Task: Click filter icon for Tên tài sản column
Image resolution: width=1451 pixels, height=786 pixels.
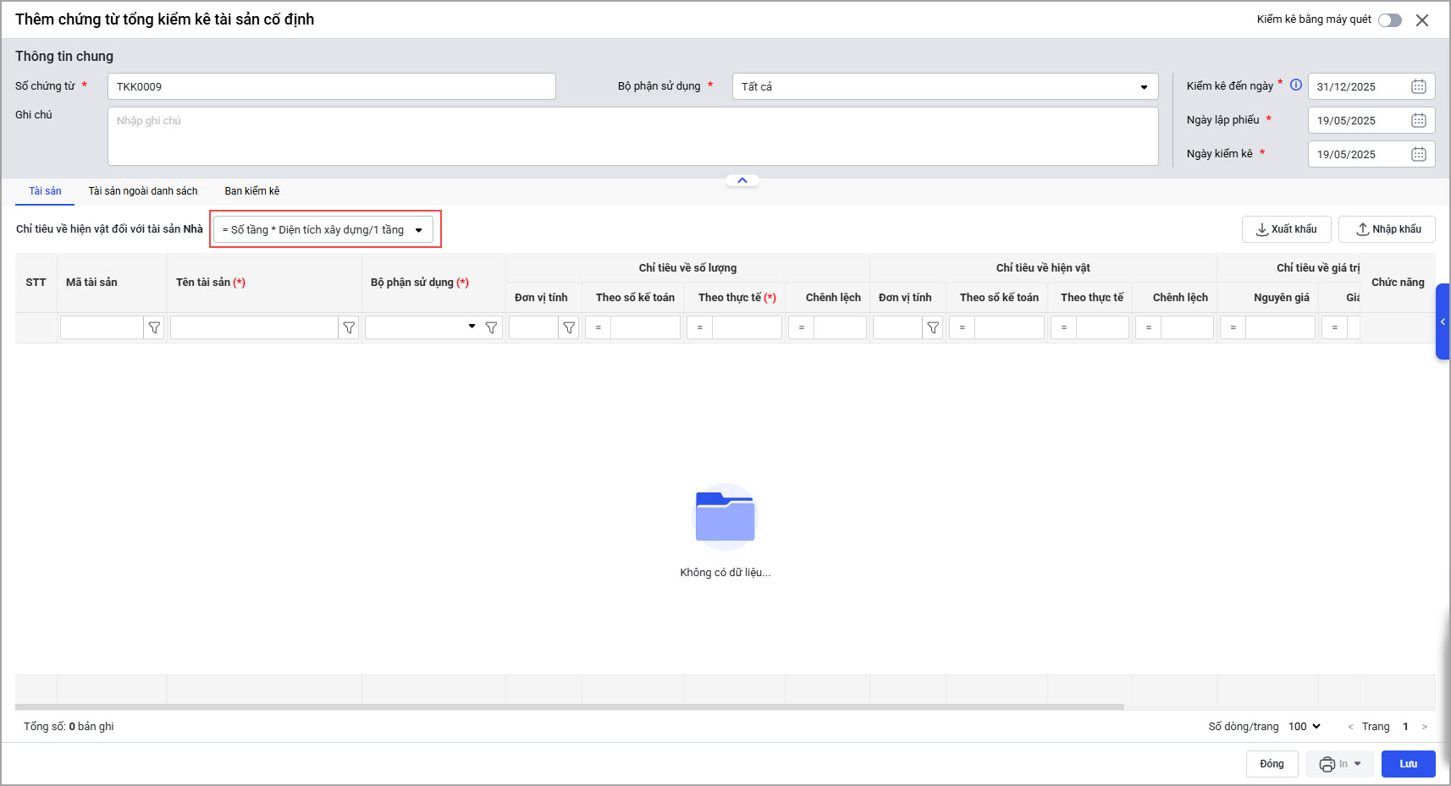Action: [349, 327]
